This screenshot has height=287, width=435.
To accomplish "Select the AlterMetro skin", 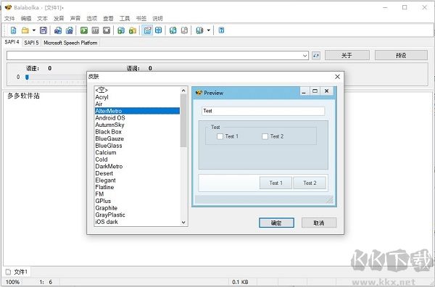I will 137,111.
